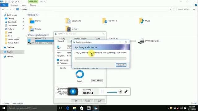This screenshot has width=198, height=111.
Task: Open the File menu in Explorer
Action: coord(4,5)
